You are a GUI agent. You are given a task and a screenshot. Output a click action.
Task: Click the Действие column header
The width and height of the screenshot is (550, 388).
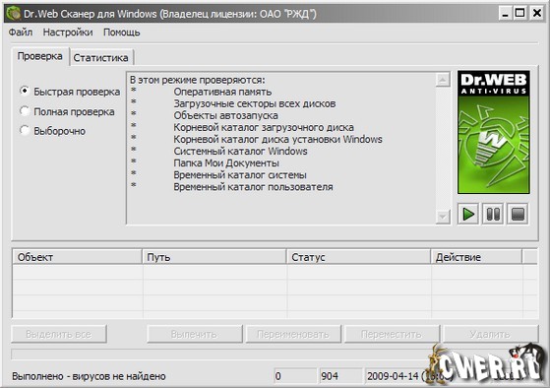click(476, 257)
